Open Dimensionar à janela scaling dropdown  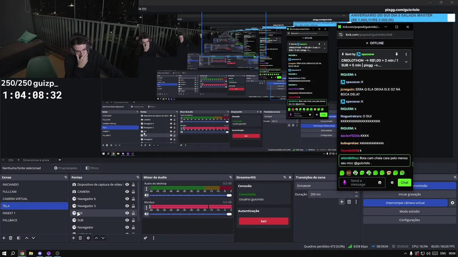[x=42, y=160]
